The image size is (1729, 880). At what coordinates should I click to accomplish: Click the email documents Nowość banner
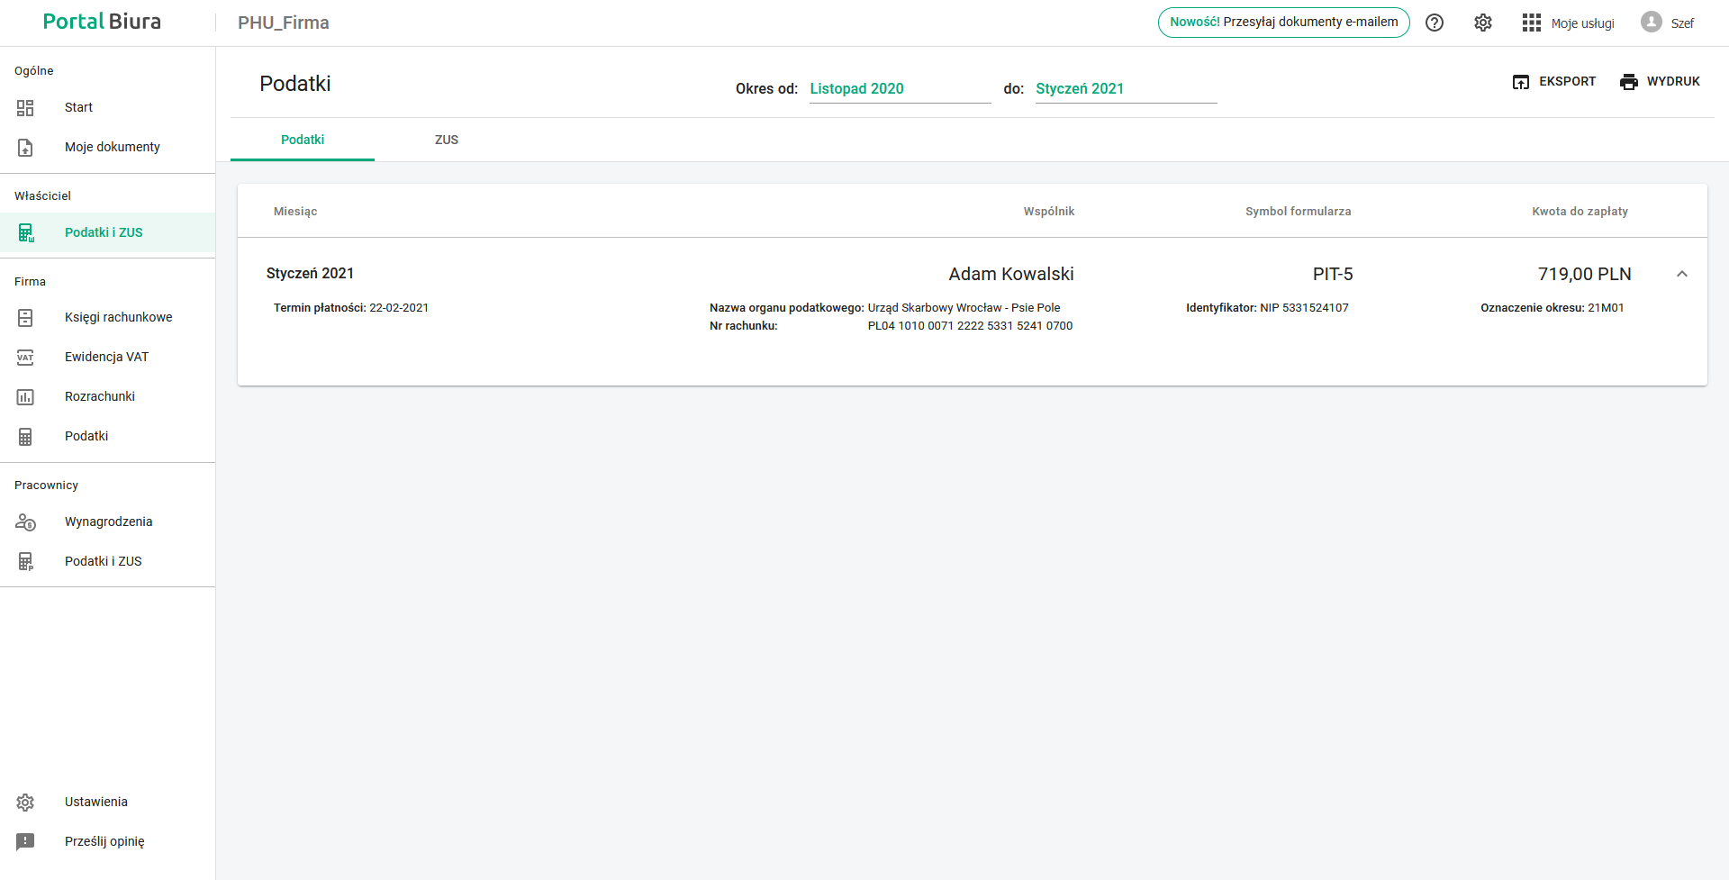[x=1283, y=23]
